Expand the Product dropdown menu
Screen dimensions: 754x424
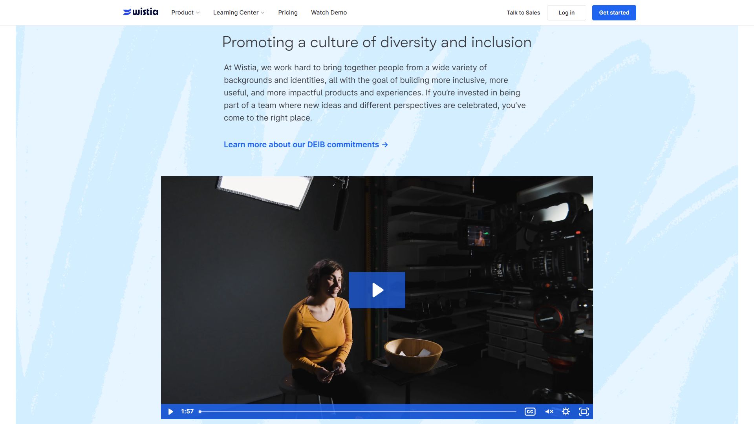(183, 13)
